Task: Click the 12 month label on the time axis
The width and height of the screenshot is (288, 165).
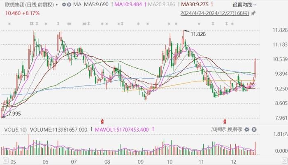Action: pyautogui.click(x=233, y=162)
